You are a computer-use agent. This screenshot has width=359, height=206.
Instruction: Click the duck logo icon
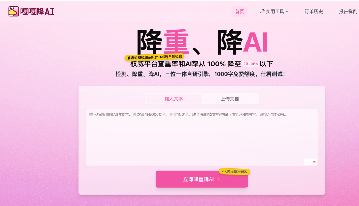pos(14,12)
